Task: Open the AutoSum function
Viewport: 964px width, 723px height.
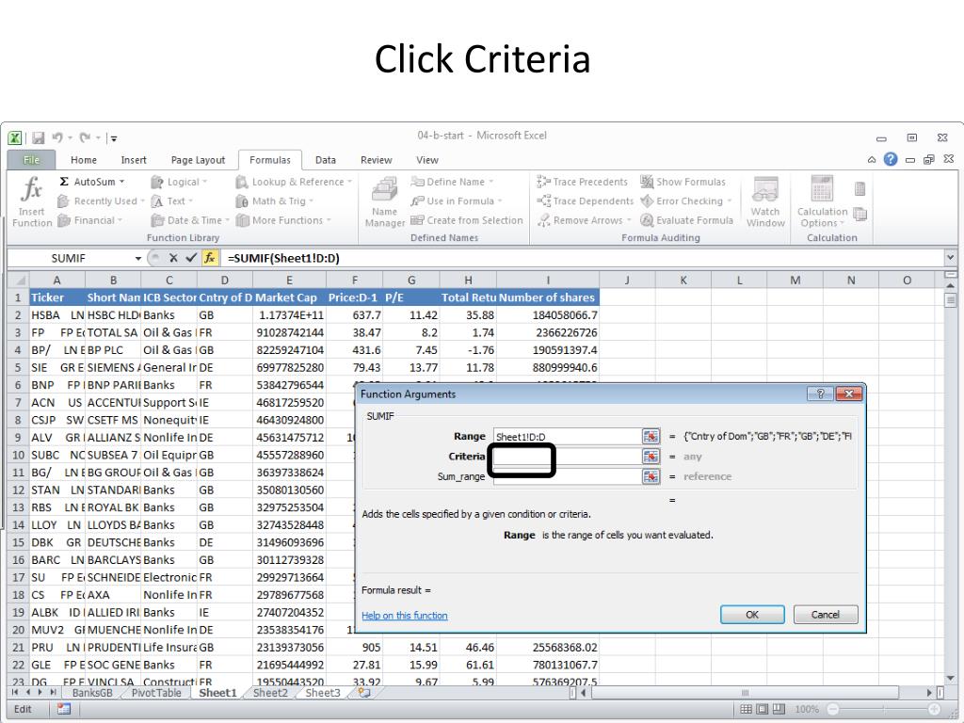Action: 91,182
